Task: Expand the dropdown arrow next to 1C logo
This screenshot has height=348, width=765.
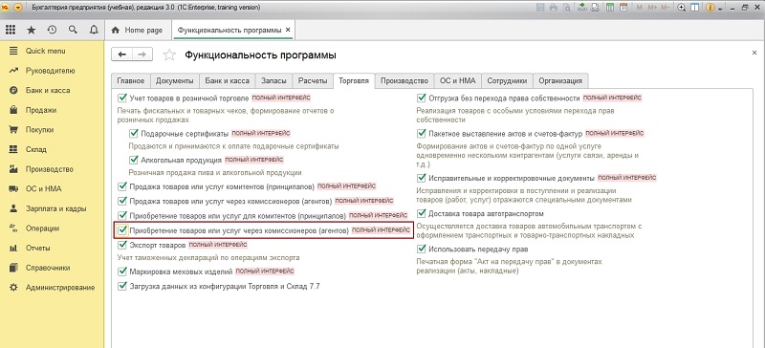Action: [18, 8]
